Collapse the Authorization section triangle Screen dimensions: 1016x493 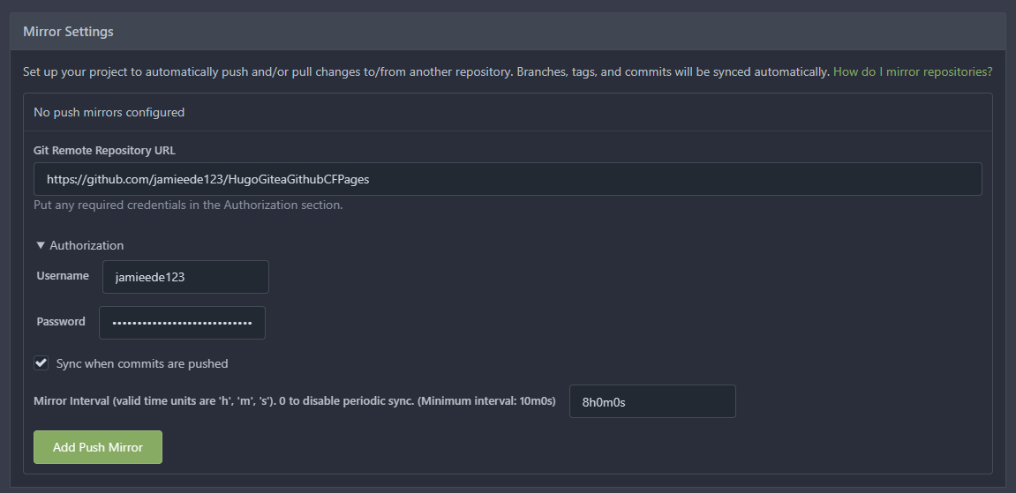click(x=41, y=245)
